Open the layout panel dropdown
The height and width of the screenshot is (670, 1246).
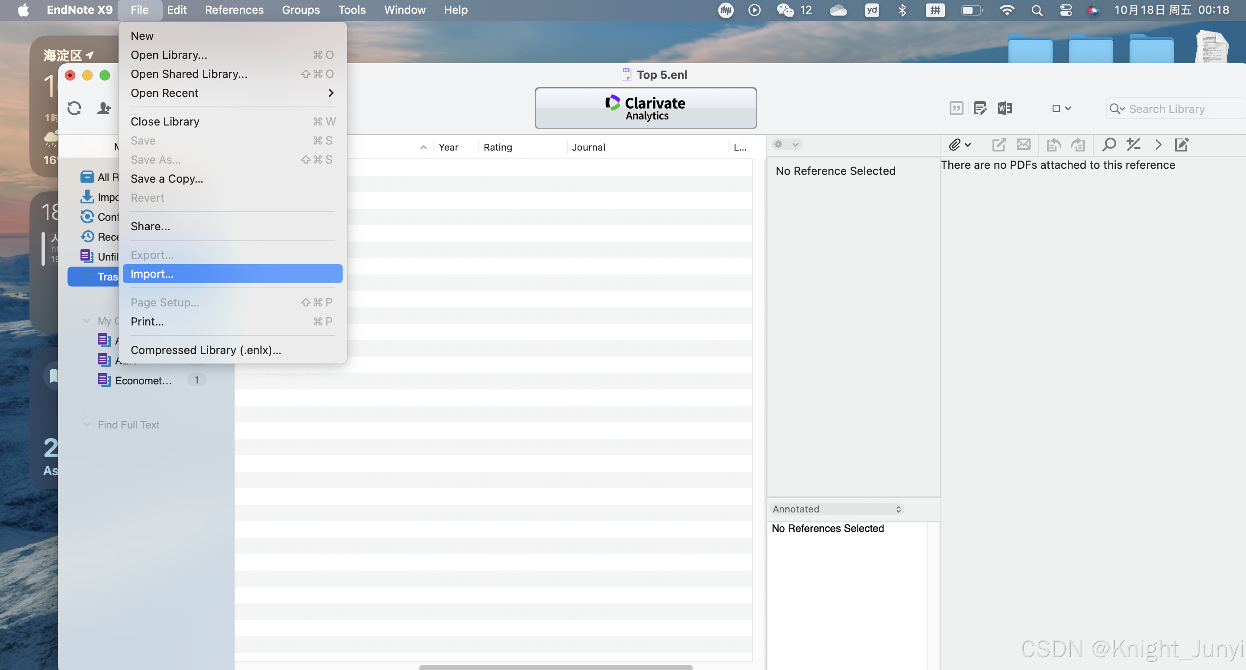pos(1061,108)
